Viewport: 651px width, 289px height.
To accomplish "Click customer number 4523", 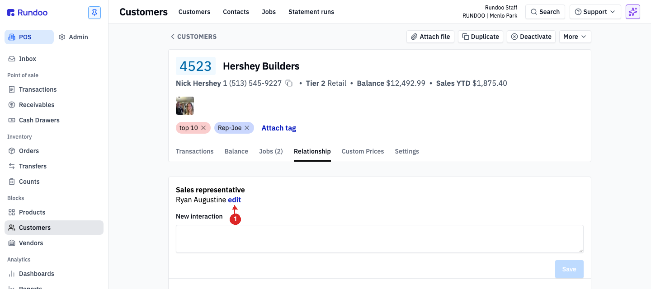I will coord(196,66).
